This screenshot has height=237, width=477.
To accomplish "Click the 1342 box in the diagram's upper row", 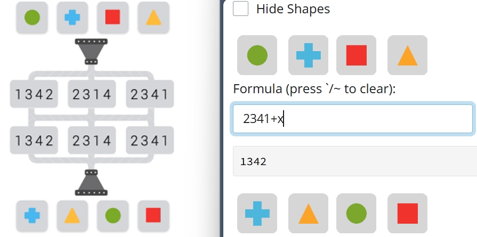I will click(x=35, y=95).
